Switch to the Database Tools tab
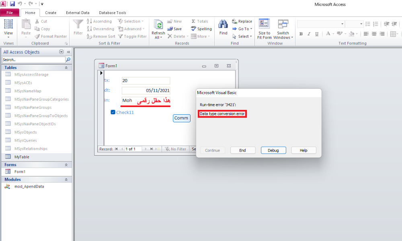Image resolution: width=402 pixels, height=241 pixels. pos(113,12)
